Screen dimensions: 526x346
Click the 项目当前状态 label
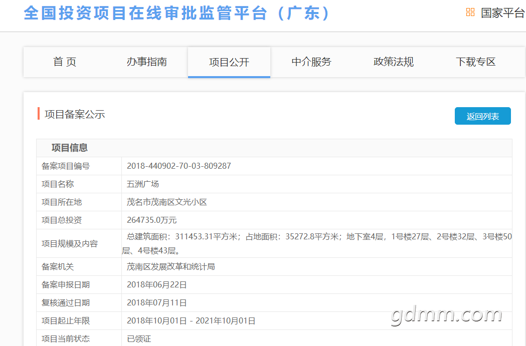click(65, 339)
